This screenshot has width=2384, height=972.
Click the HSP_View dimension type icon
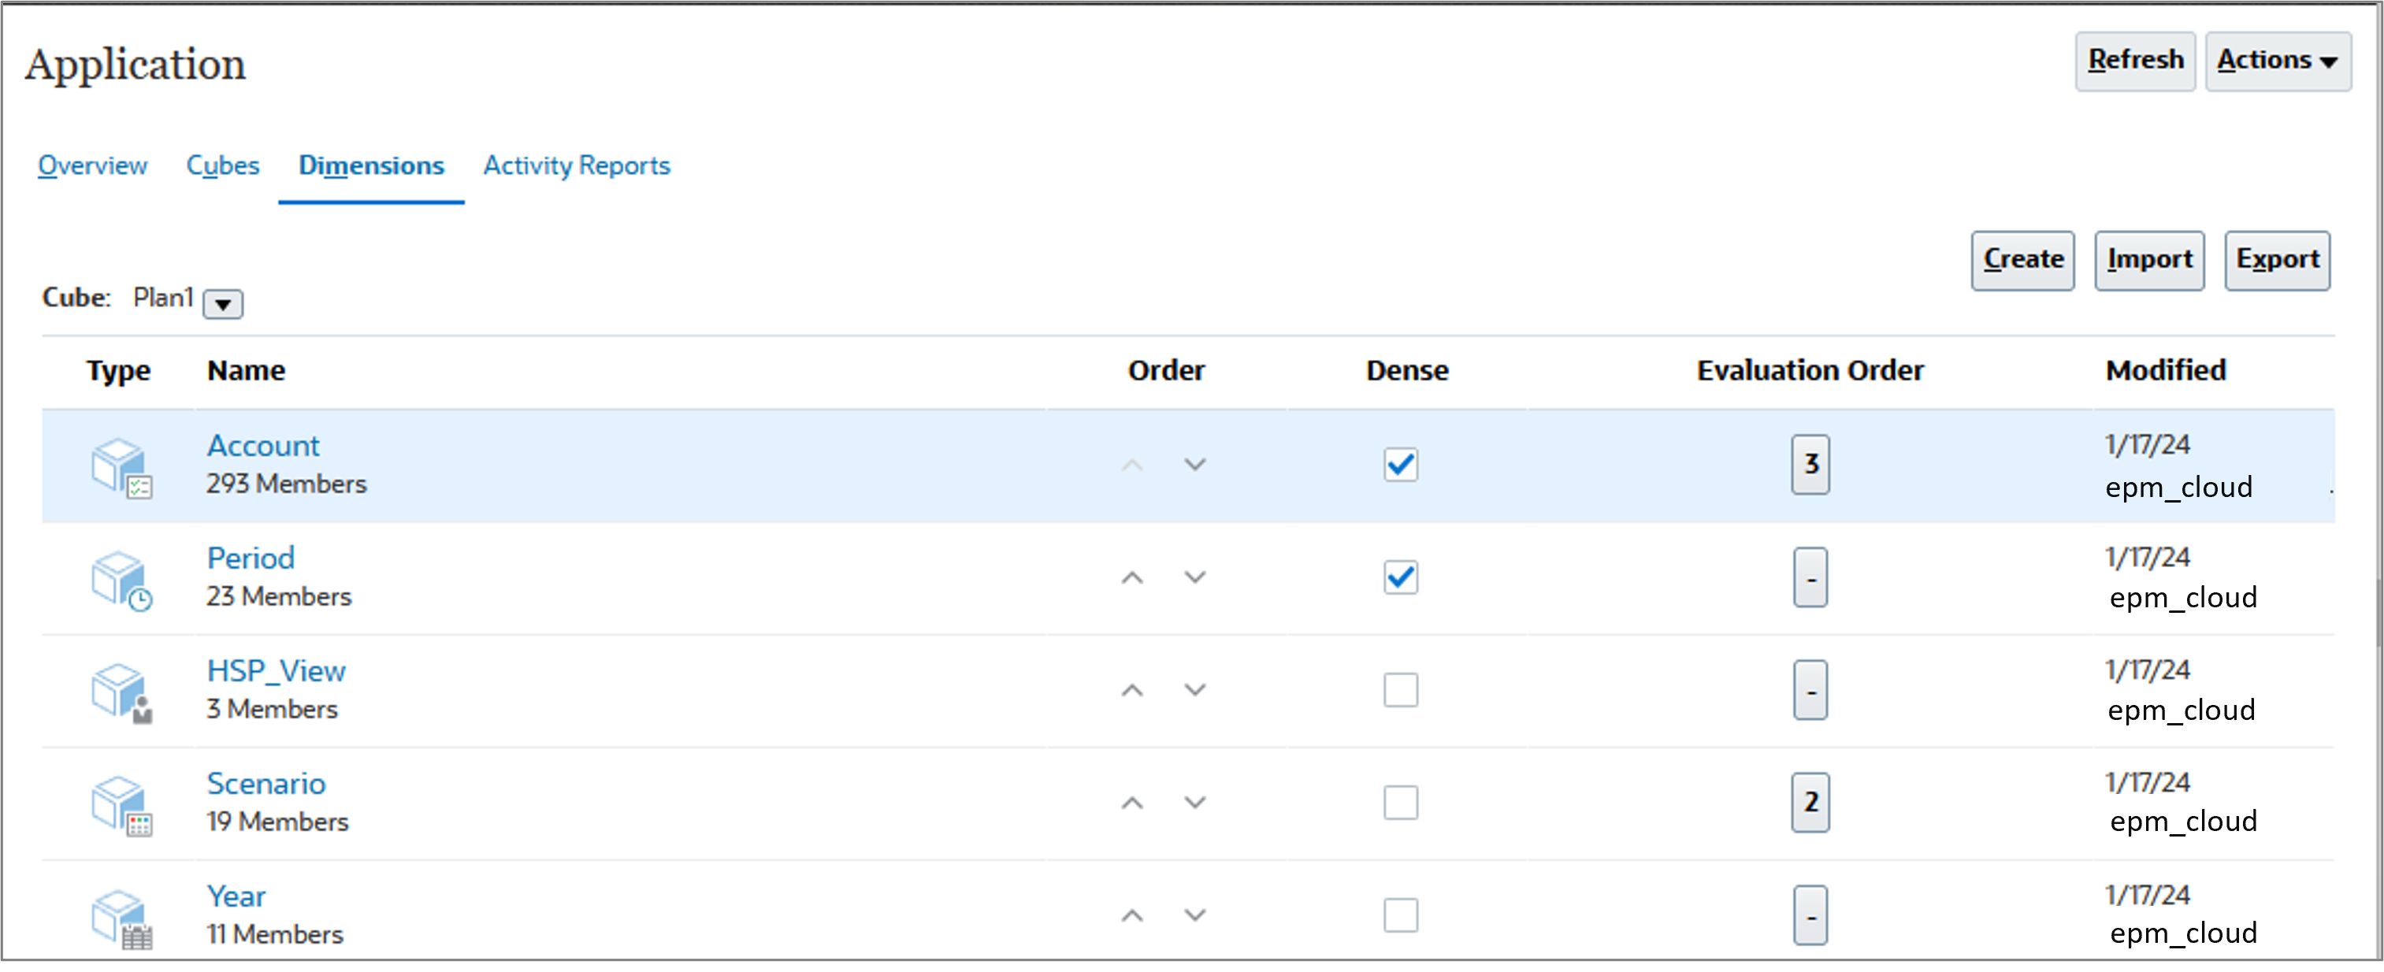(123, 692)
